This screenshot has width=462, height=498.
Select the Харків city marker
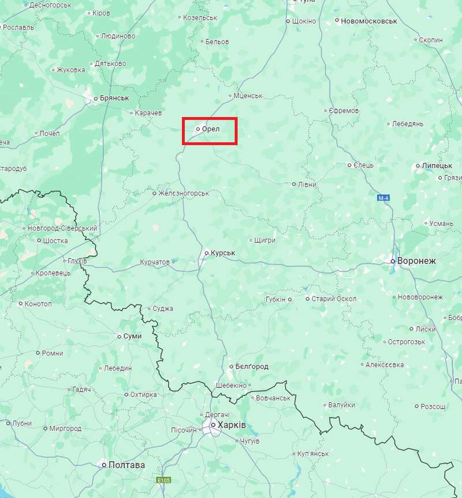(213, 425)
